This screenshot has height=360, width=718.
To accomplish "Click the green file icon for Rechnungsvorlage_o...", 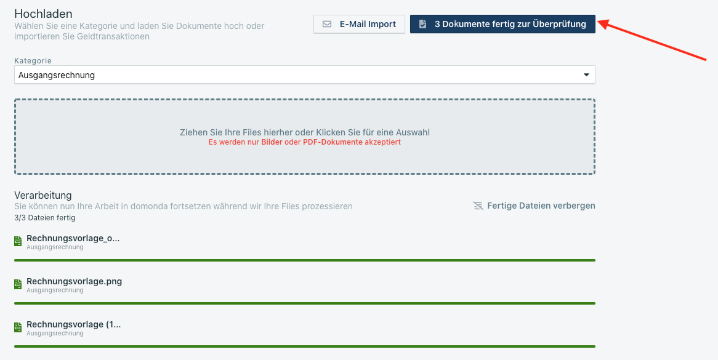I will pos(18,242).
